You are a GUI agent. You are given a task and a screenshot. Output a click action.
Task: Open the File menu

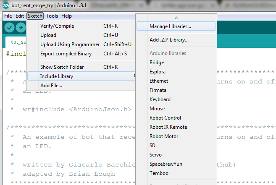8,16
